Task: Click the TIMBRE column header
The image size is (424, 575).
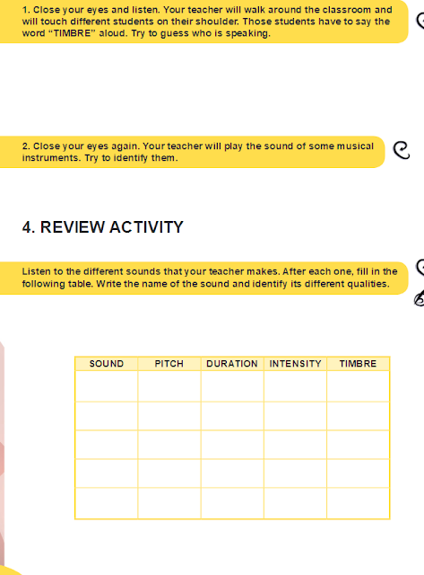Action: (358, 364)
